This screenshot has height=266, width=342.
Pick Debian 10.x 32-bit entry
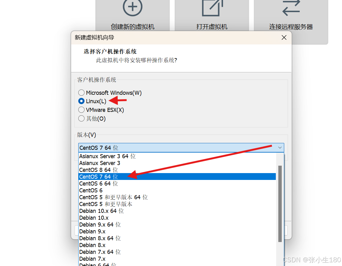pos(177,218)
